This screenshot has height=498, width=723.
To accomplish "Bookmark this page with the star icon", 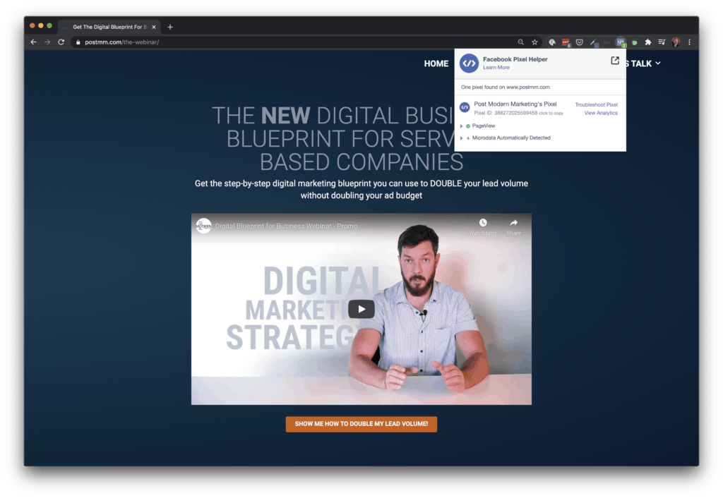I will (534, 42).
